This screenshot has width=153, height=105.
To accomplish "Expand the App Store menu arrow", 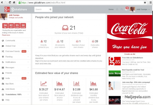I will [28, 84].
